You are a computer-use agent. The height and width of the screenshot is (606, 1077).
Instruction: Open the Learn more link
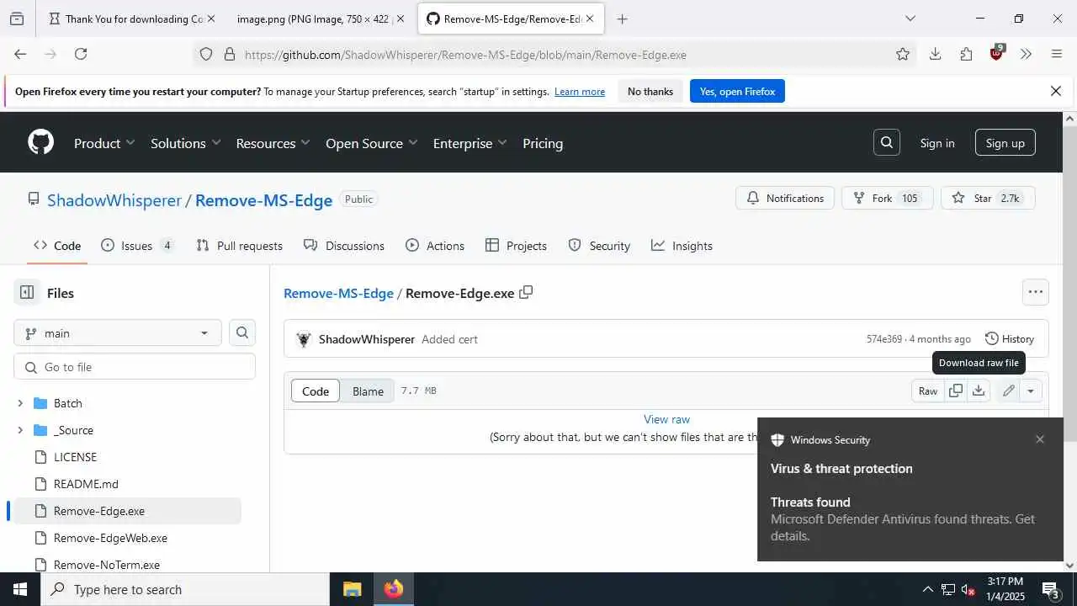point(580,92)
